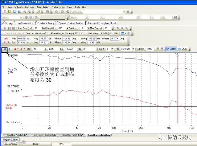Screen dimensions: 197x146
Task: Click the filter funnel icon right of it
Action: pos(162,49)
